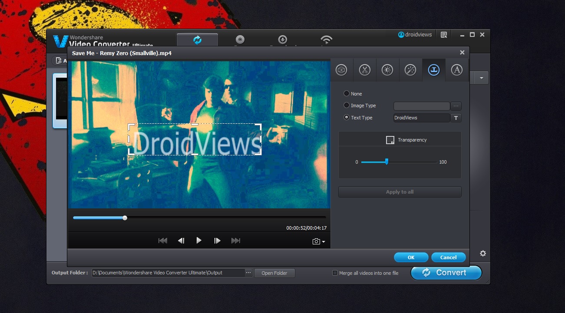This screenshot has width=565, height=313.
Task: Adjust the Transparency slider handle
Action: click(x=387, y=162)
